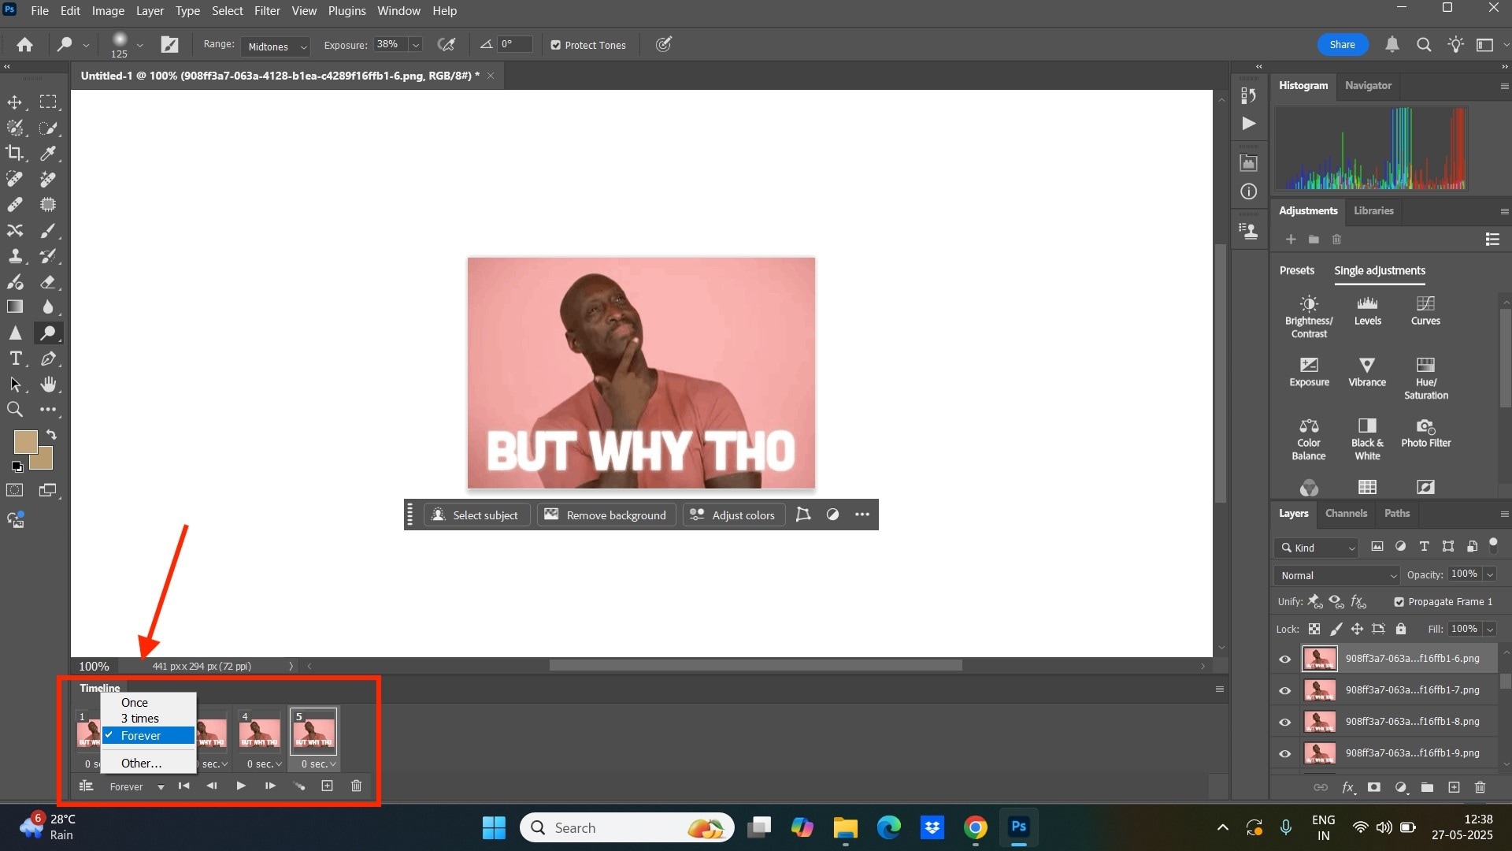Select the Hand tool
The width and height of the screenshot is (1512, 851).
point(48,385)
